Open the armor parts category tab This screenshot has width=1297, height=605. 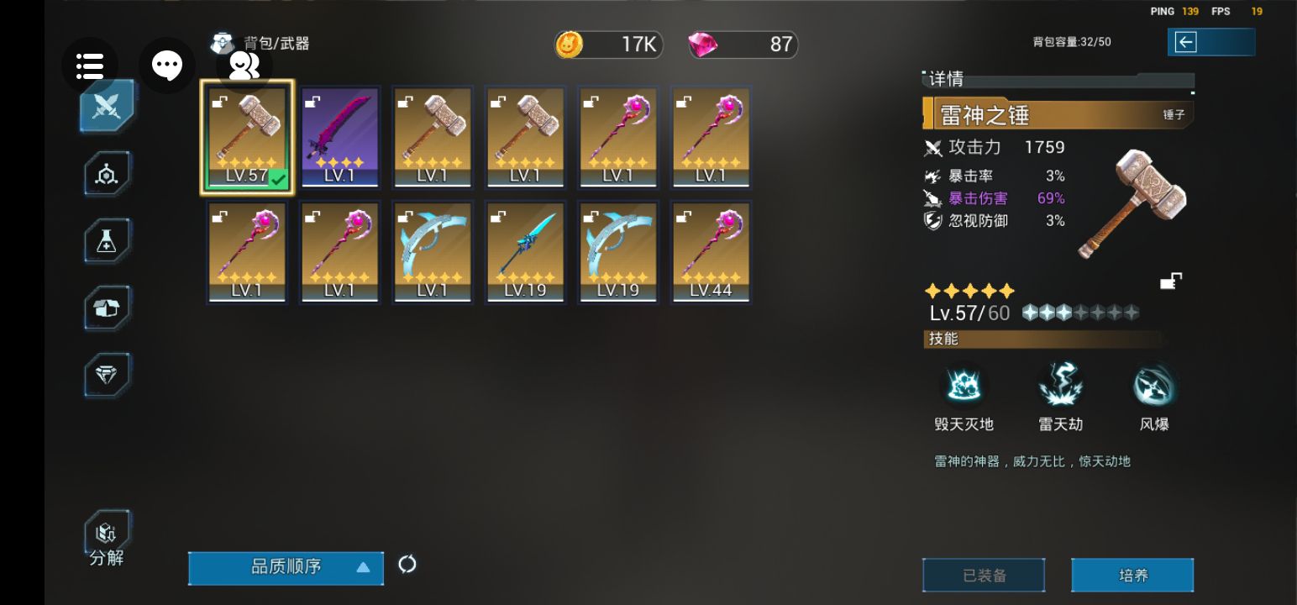coord(107,174)
